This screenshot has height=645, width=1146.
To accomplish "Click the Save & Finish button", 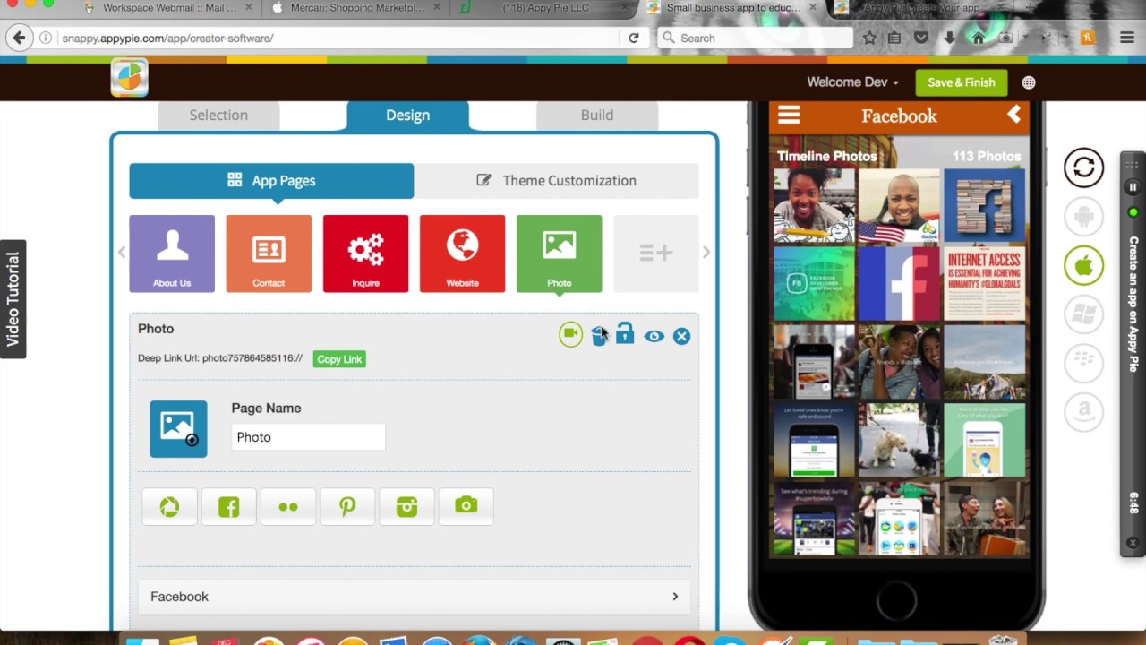I will point(962,82).
